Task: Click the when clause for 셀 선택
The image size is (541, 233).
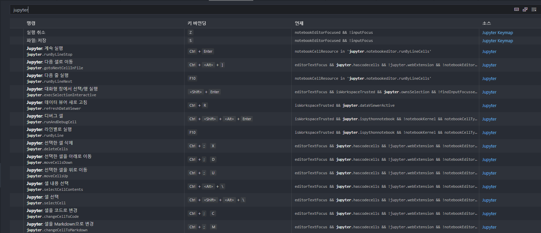Action: (386, 200)
